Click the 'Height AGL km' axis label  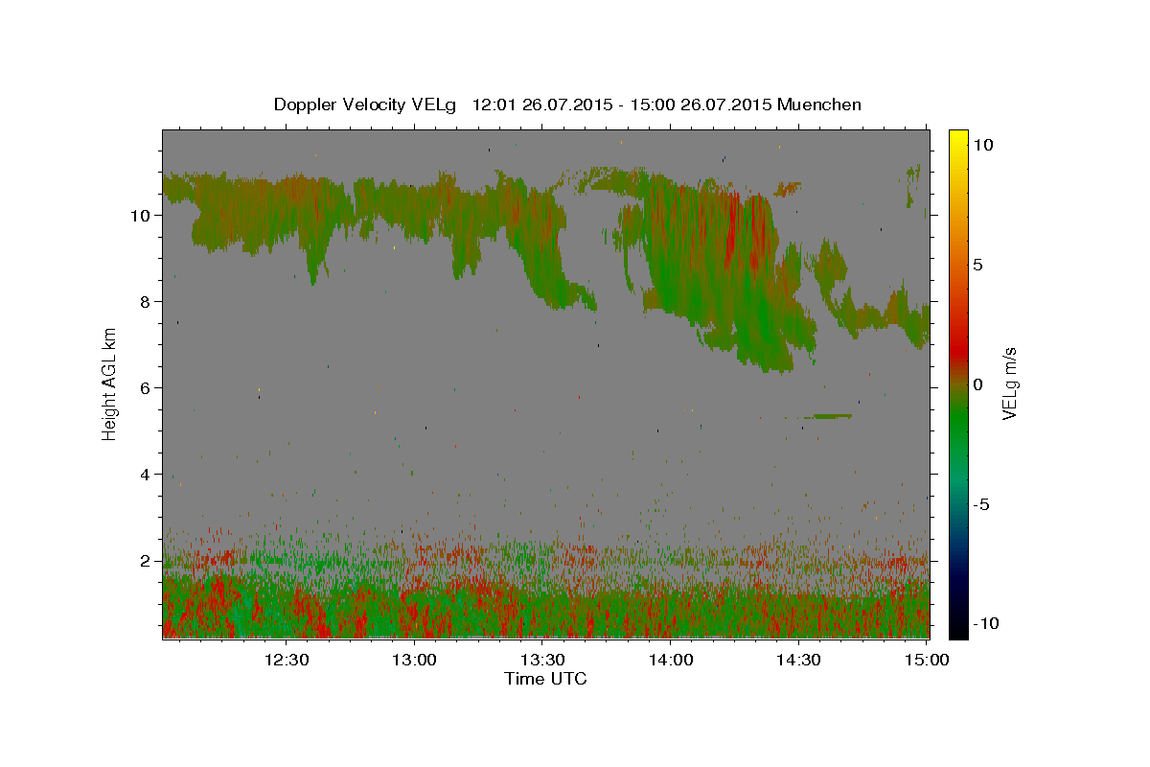point(110,383)
